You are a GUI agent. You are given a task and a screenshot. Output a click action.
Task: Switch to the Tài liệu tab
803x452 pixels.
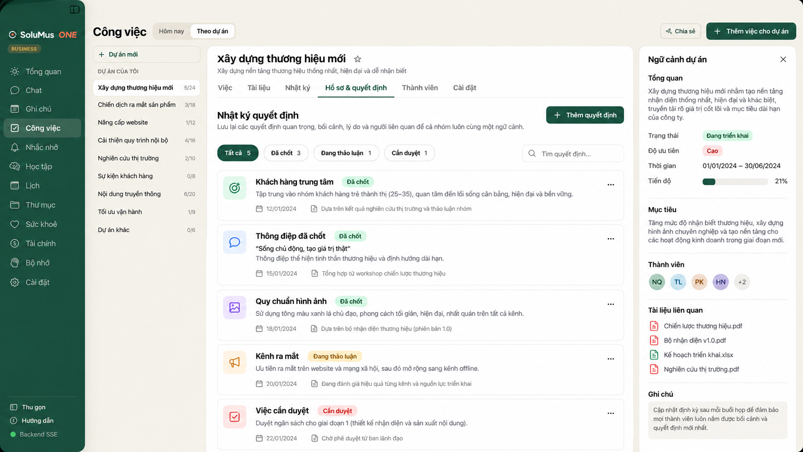[x=258, y=87]
